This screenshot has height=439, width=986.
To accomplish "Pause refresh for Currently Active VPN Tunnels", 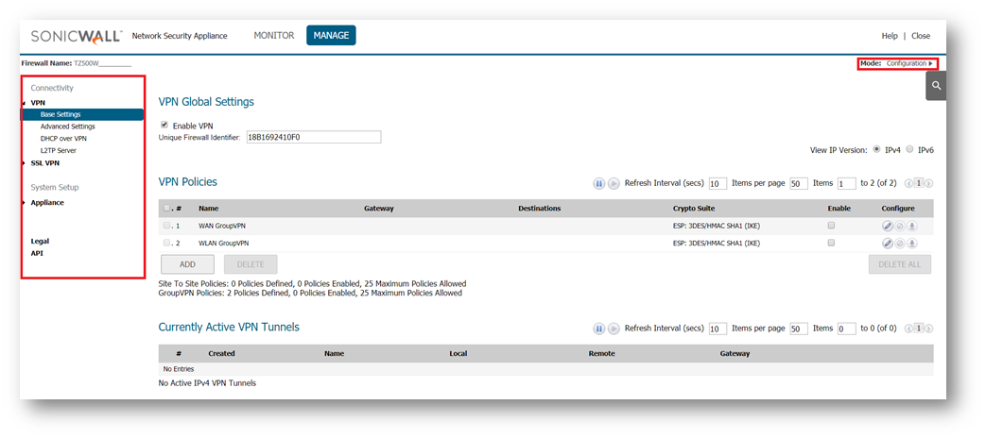I will [599, 329].
